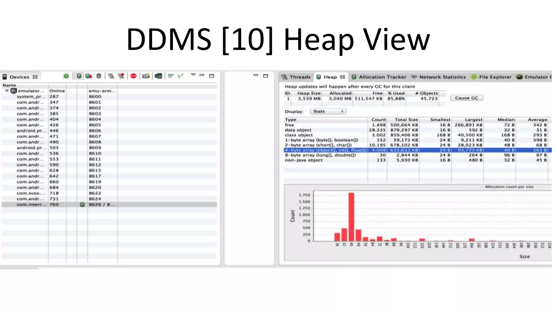
Task: Select heap row with ID 1
Action: click(365, 99)
